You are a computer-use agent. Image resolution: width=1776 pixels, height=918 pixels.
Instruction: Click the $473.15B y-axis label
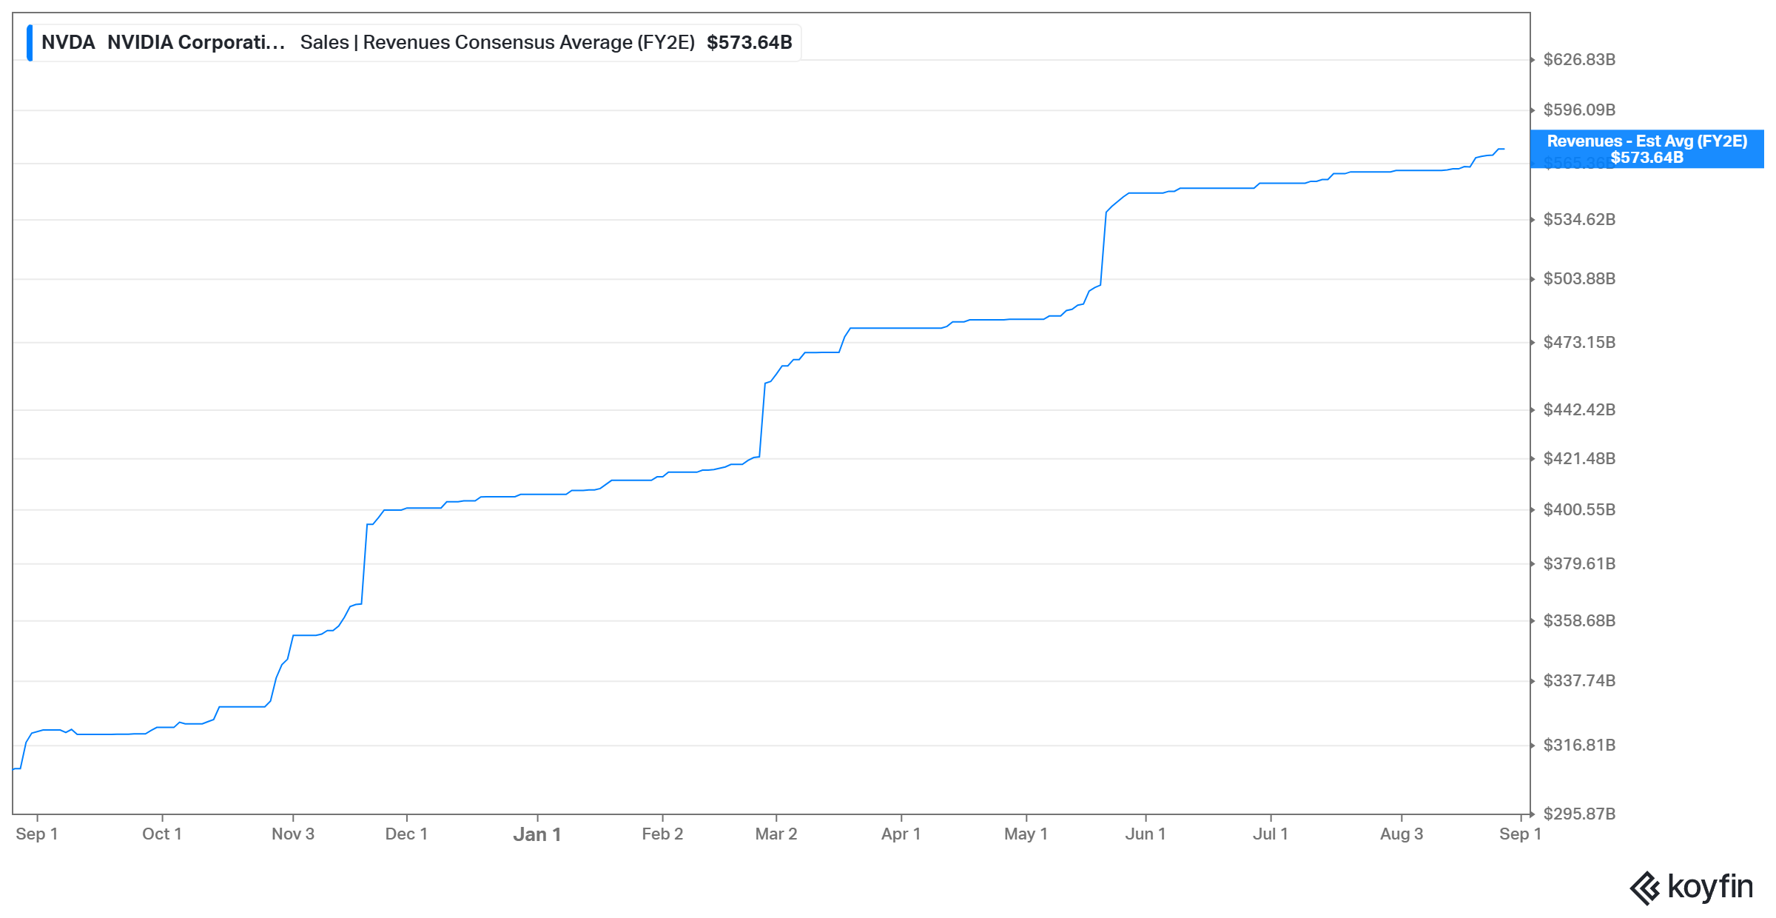[1579, 343]
